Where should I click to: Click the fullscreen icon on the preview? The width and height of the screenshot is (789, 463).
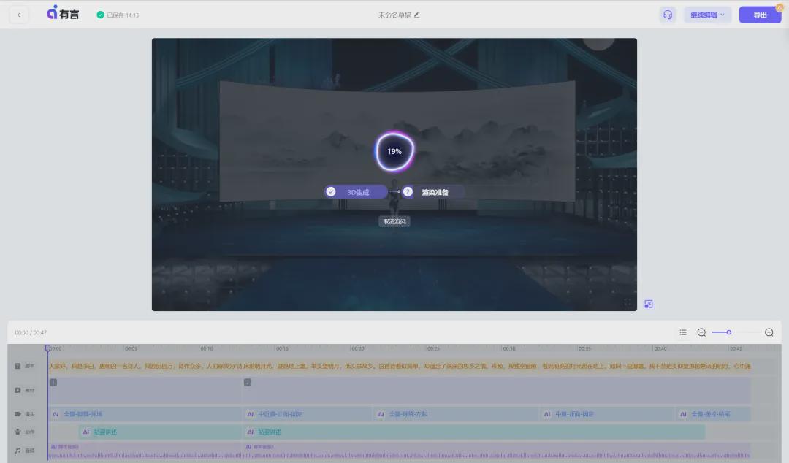tap(627, 302)
